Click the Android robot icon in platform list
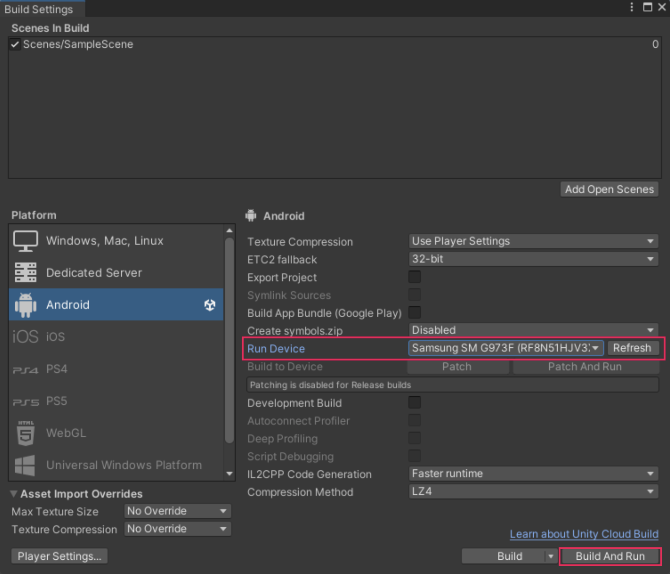 pos(25,305)
